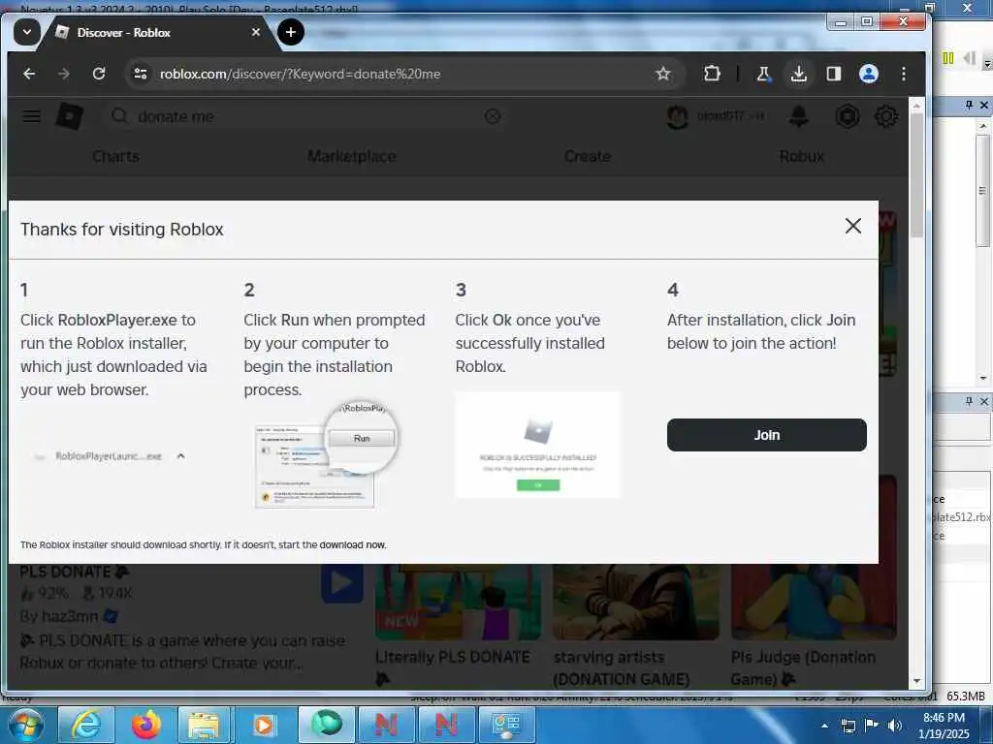The width and height of the screenshot is (993, 744).
Task: Select the Discover - Roblox tab
Action: tap(152, 32)
